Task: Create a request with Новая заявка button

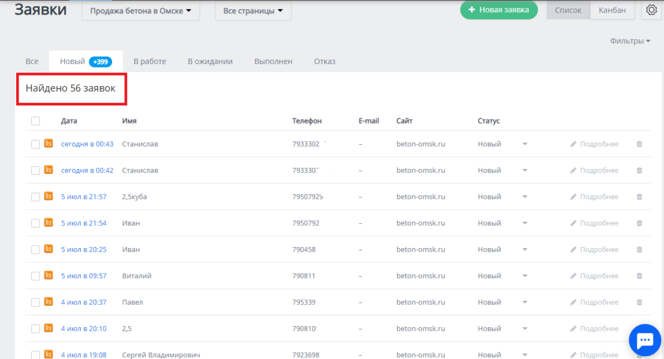Action: (x=498, y=10)
